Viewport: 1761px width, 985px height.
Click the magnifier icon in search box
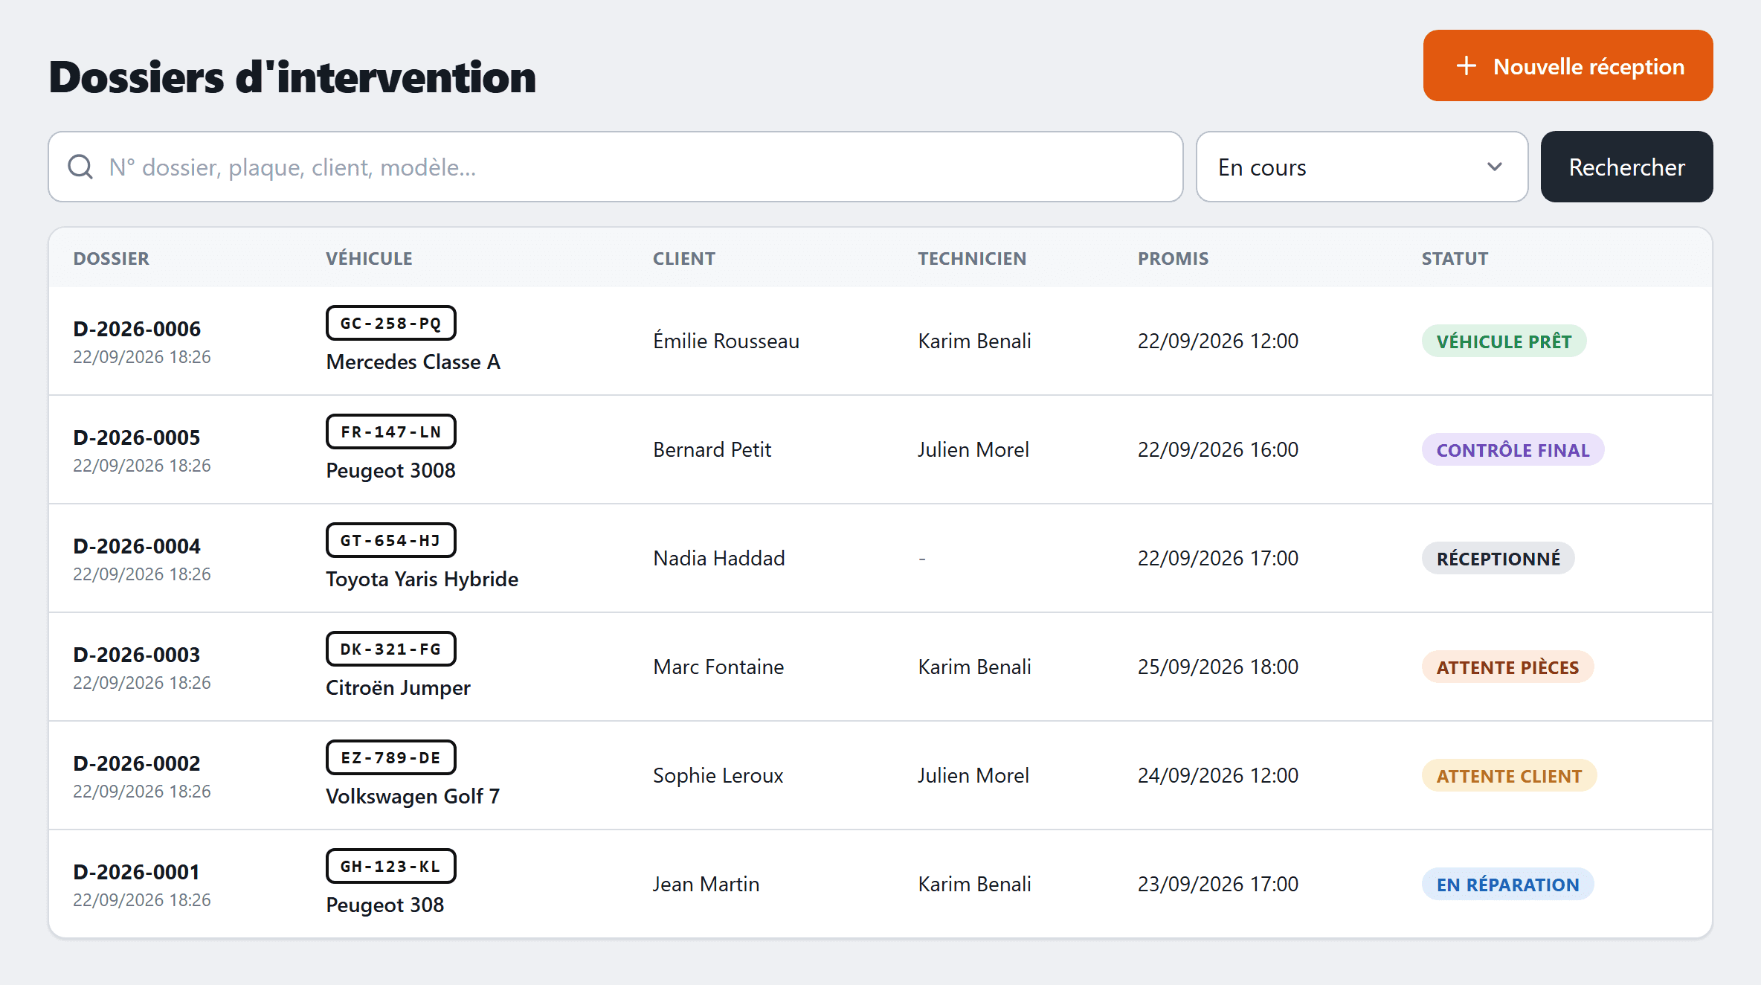coord(80,167)
